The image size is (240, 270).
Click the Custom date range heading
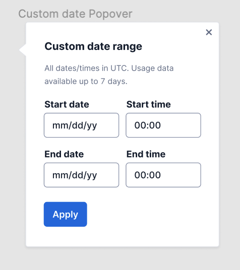[x=93, y=46]
